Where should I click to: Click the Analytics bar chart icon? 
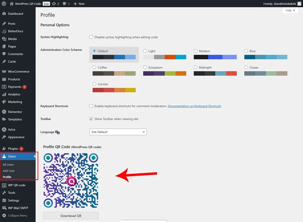(x=4, y=94)
